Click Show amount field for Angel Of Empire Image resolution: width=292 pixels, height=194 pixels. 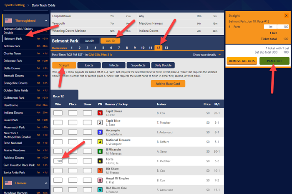[x=87, y=180]
